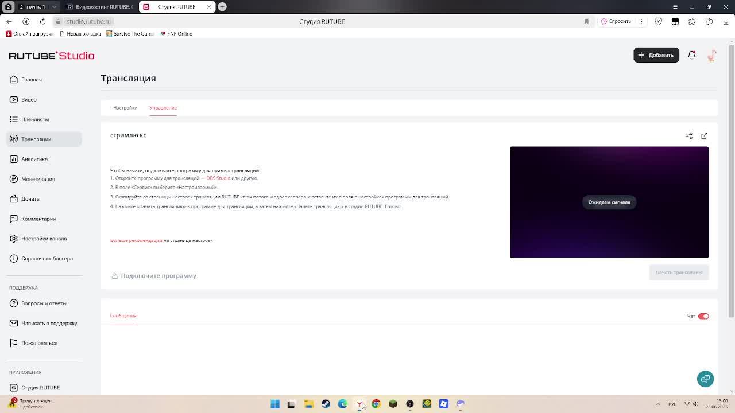Image resolution: width=735 pixels, height=413 pixels.
Task: Open the browser hamburger menu
Action: click(x=675, y=7)
